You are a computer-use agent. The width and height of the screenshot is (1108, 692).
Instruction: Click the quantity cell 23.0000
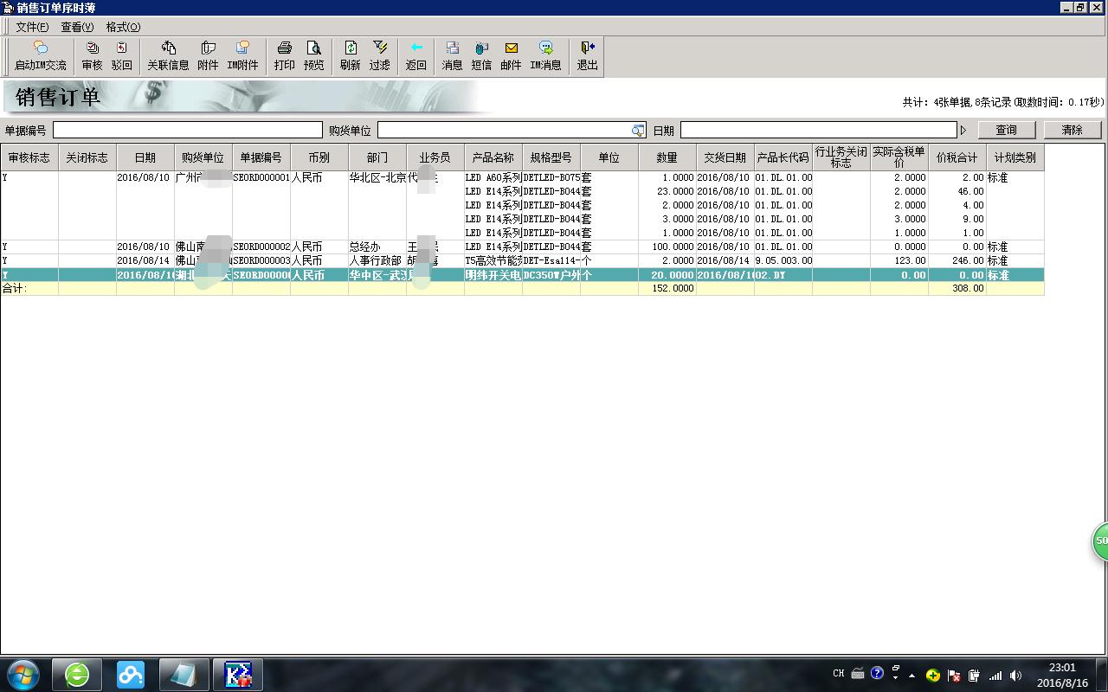point(667,191)
